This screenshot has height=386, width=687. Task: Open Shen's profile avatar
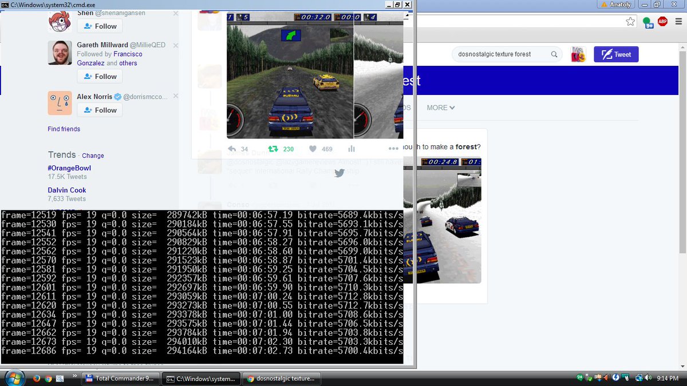pos(60,21)
